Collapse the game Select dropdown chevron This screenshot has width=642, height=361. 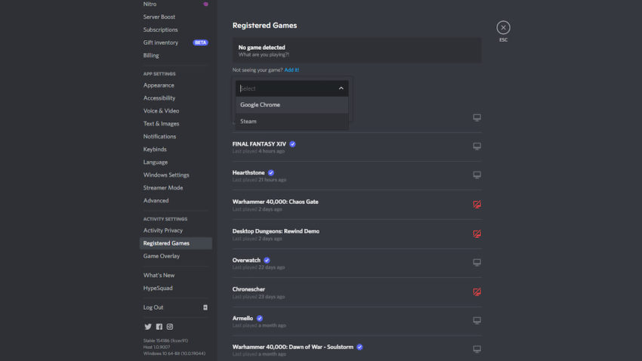pyautogui.click(x=341, y=88)
